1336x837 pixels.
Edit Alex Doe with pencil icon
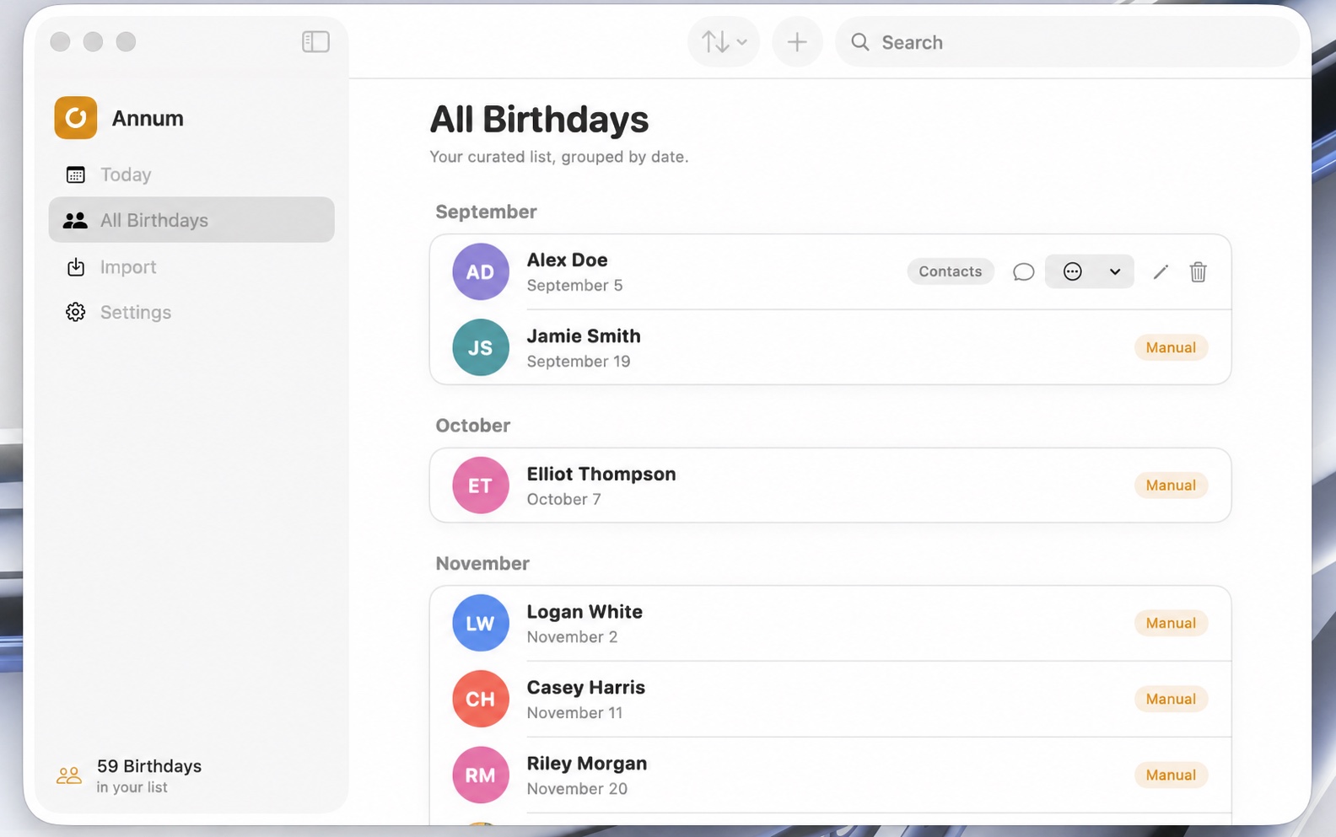tap(1161, 271)
